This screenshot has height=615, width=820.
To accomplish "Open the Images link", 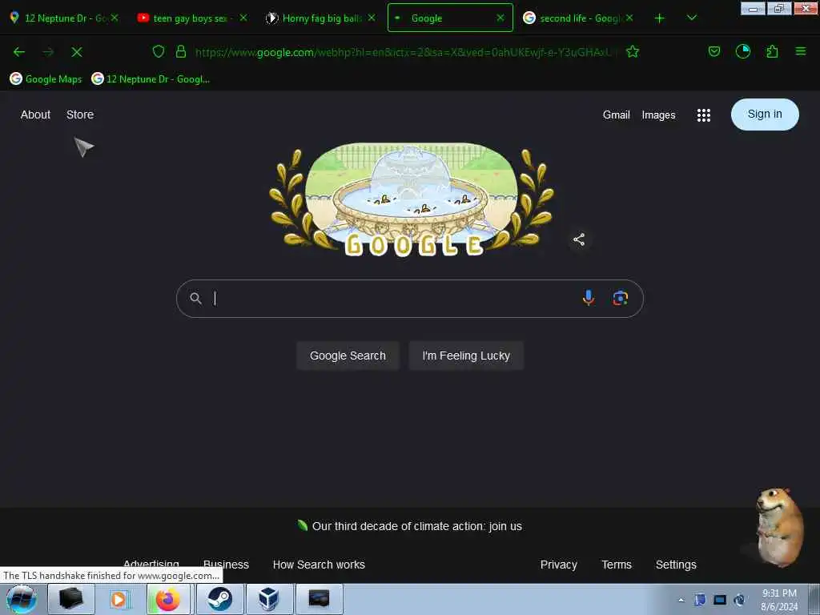I will click(658, 115).
